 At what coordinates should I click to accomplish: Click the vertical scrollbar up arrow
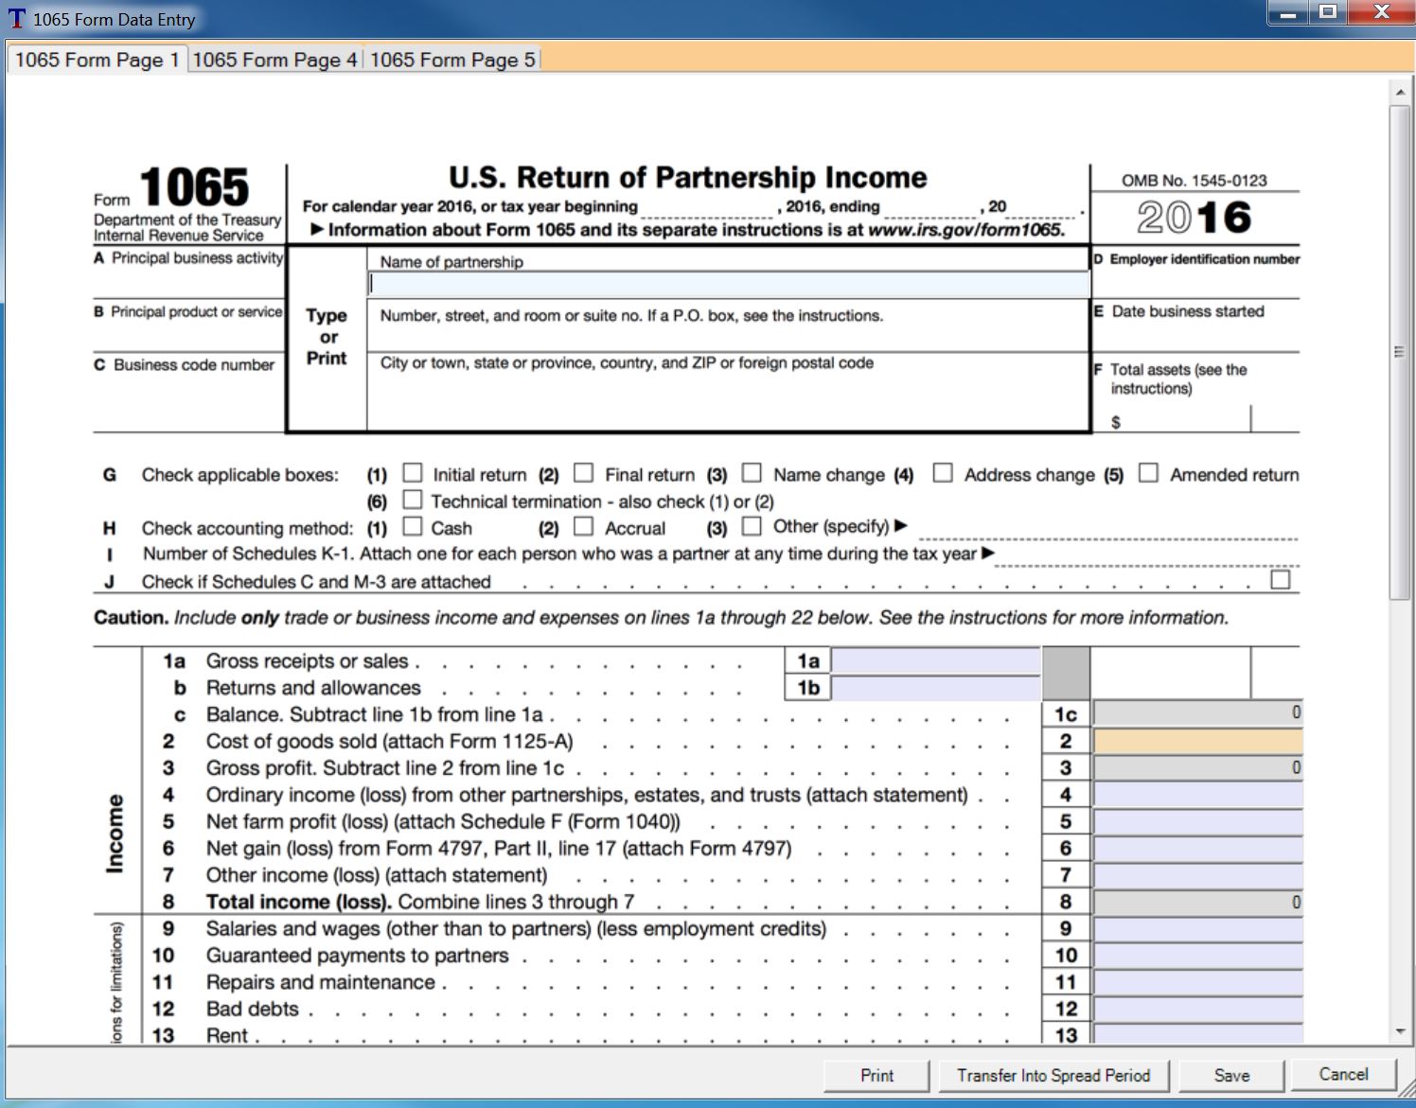click(x=1400, y=93)
